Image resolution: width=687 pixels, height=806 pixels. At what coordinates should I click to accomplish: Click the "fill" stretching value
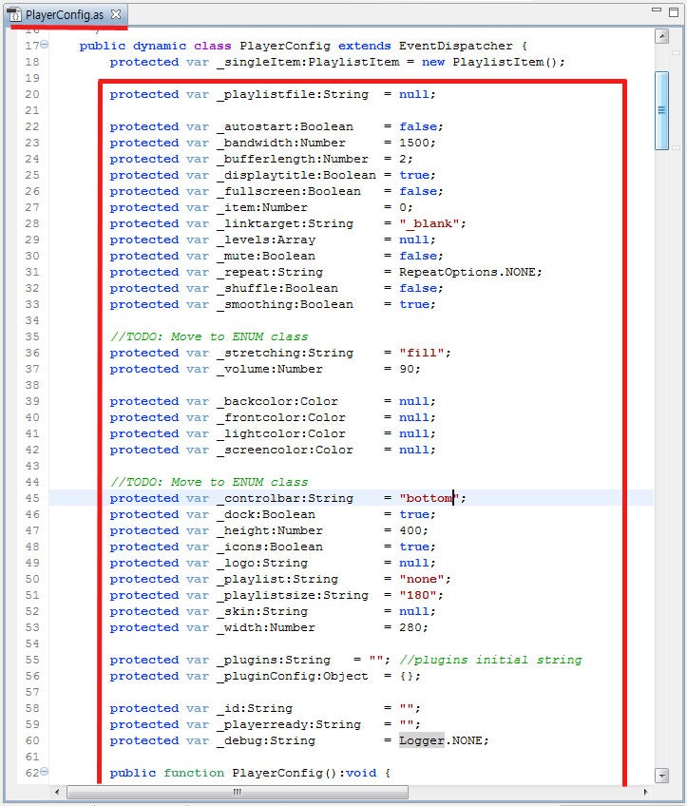(x=421, y=354)
